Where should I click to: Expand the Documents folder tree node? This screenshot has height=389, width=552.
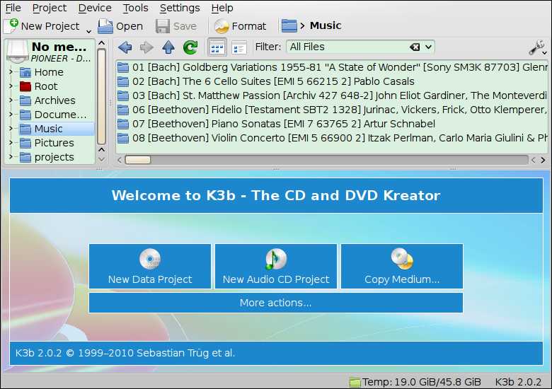click(11, 115)
